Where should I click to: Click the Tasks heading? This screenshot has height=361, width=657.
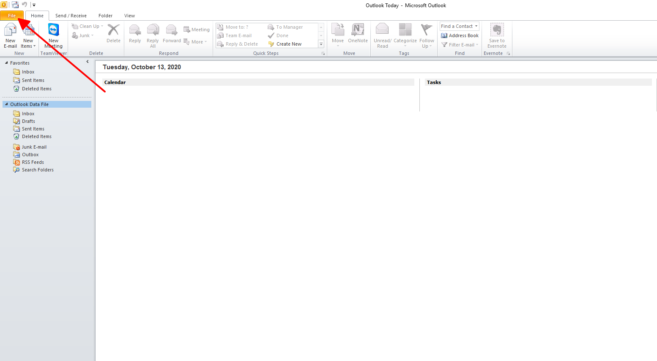434,82
